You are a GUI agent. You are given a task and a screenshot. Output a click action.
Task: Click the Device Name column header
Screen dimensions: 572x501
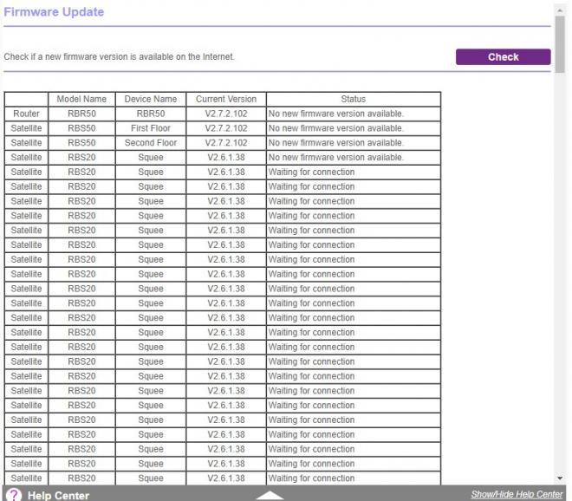(151, 100)
